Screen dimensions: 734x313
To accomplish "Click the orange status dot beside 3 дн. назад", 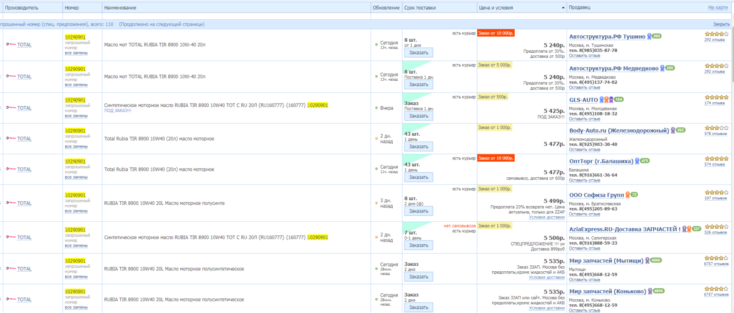I will coord(376,203).
